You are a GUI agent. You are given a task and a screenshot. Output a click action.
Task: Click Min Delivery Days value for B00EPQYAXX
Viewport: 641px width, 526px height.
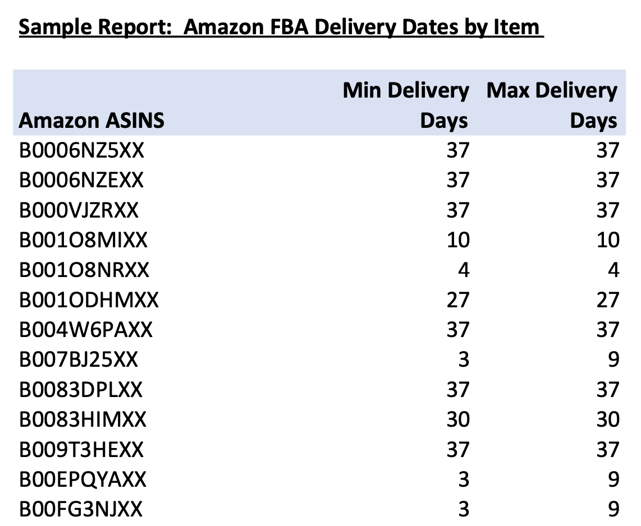(x=463, y=479)
